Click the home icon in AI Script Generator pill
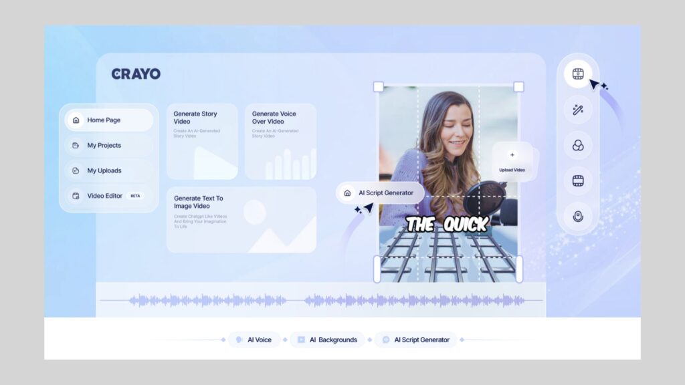This screenshot has width=685, height=385. pyautogui.click(x=347, y=192)
